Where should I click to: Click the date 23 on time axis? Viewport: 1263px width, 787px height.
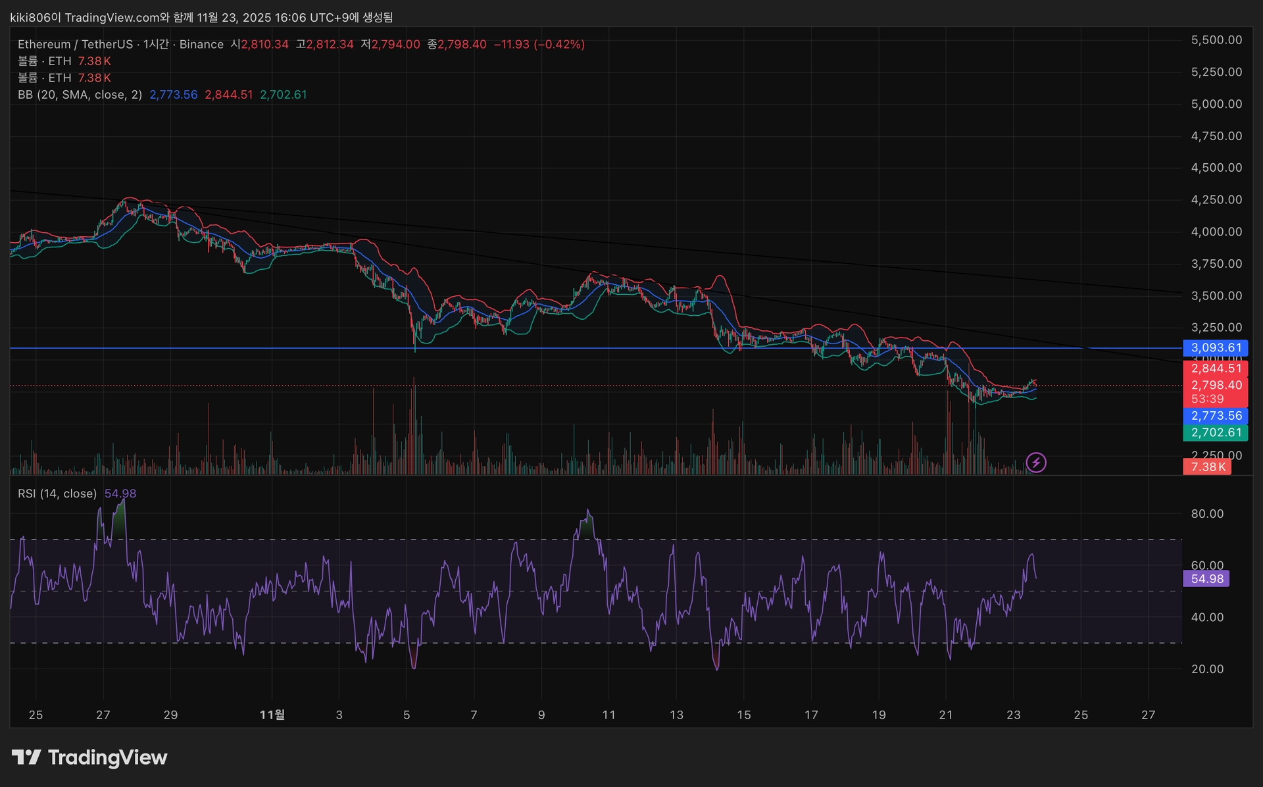click(x=1013, y=715)
